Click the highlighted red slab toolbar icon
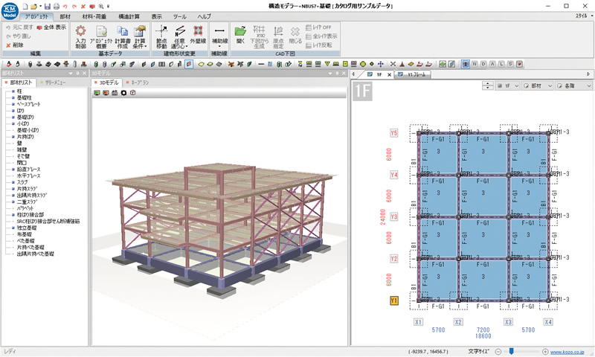The width and height of the screenshot is (595, 357). (189, 64)
